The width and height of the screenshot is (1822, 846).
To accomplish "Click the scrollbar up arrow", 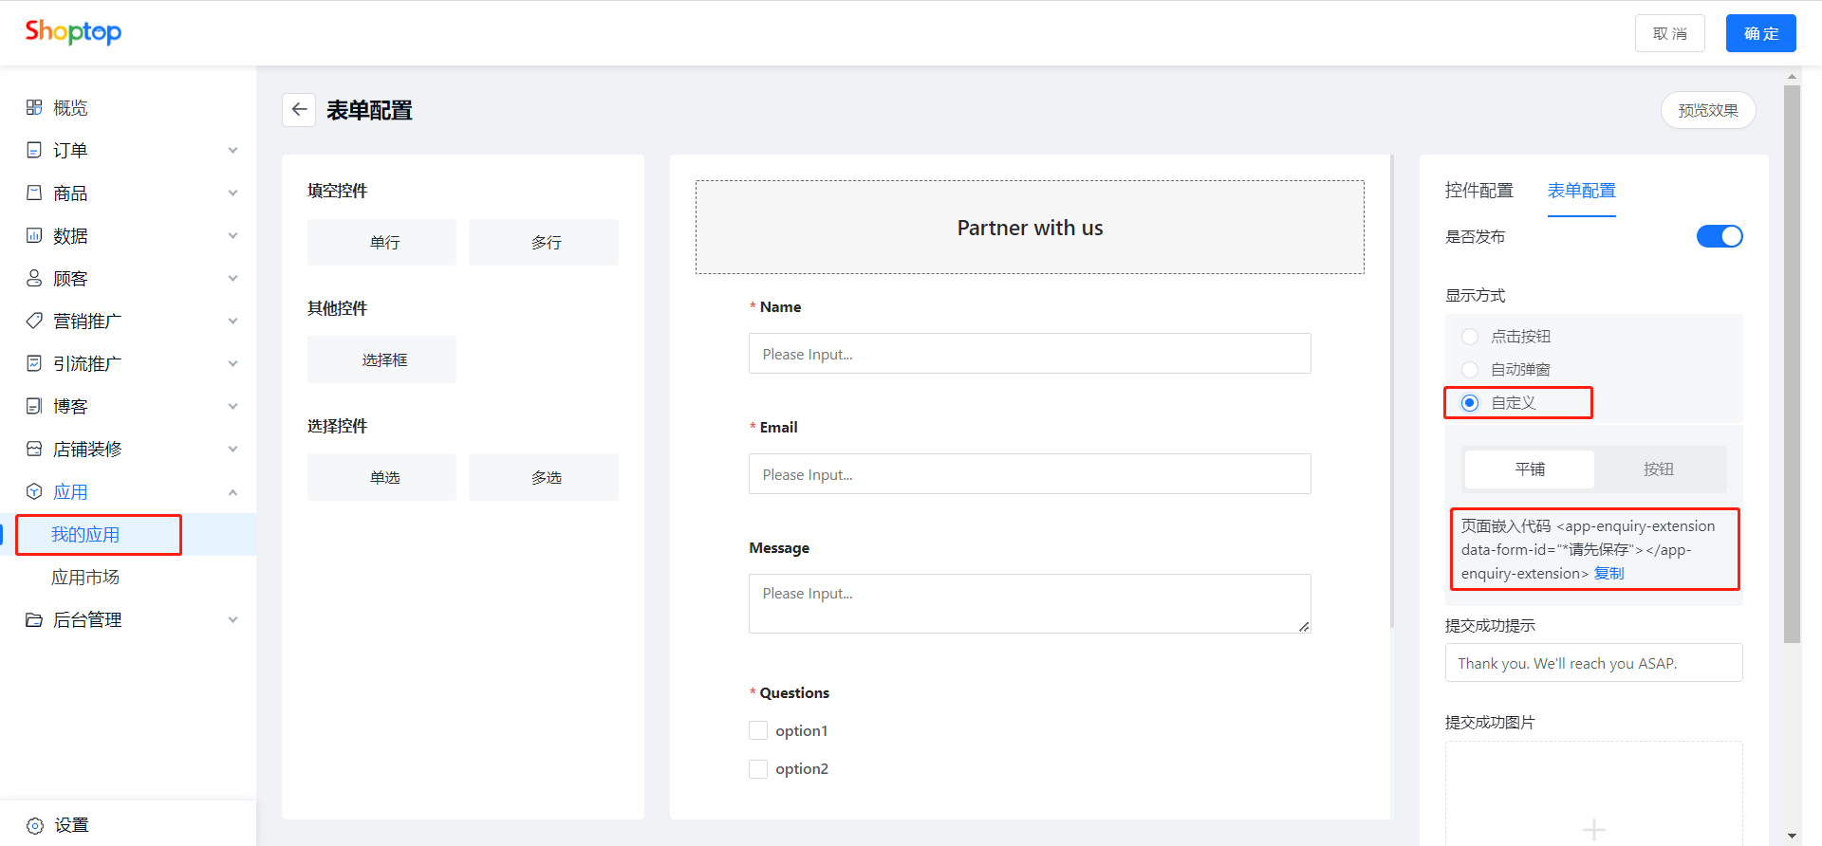I will [1792, 76].
